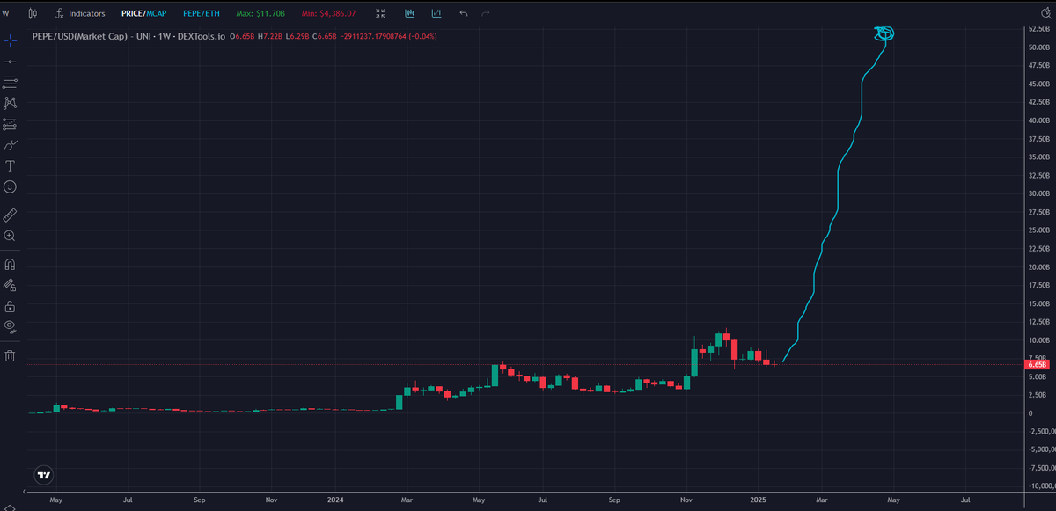This screenshot has height=511, width=1056.
Task: Click the first blue chart-style icon
Action: tap(411, 14)
